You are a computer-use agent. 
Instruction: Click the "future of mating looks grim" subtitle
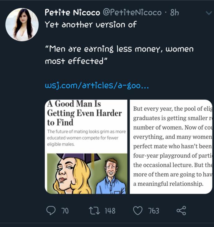click(87, 138)
